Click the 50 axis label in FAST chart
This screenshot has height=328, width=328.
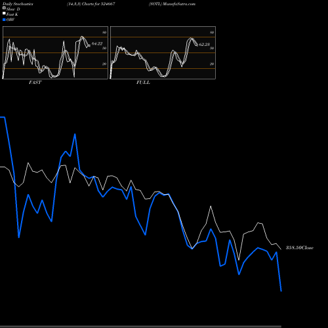point(104,48)
